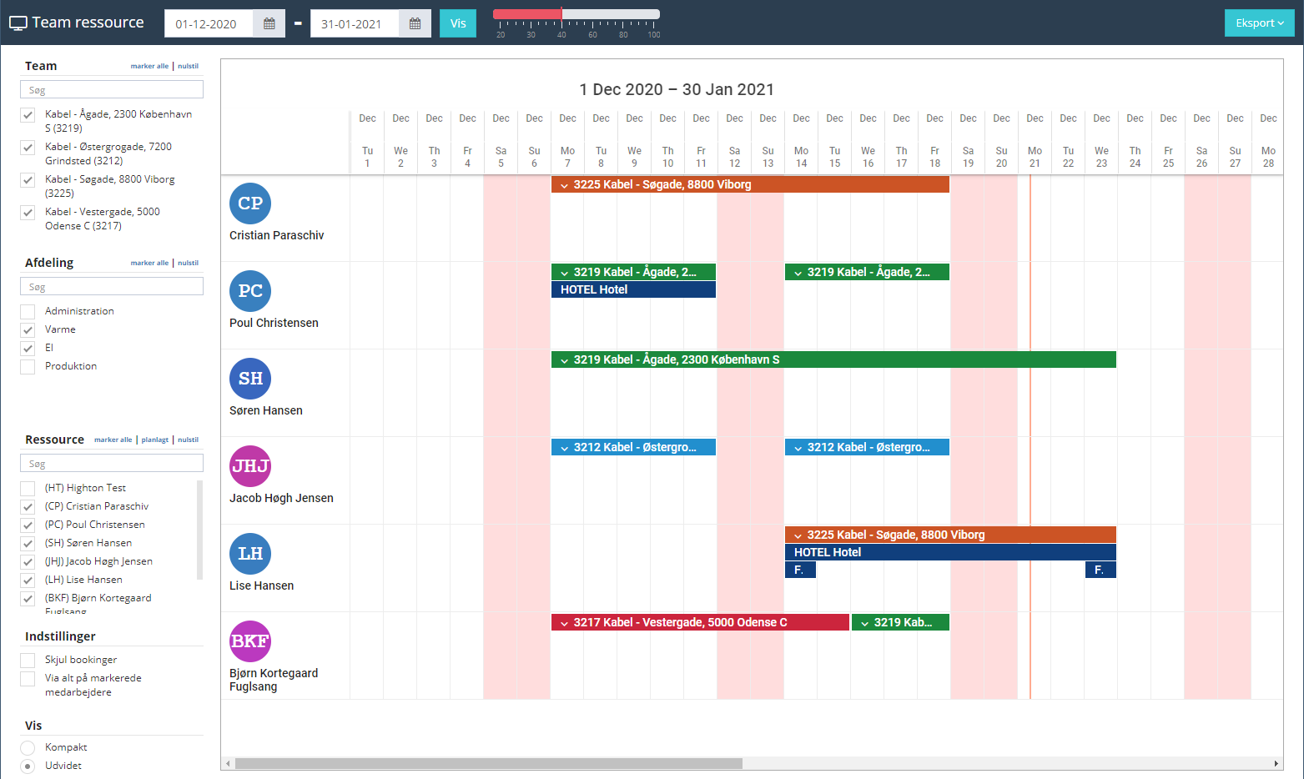Click the Team ressource monitor icon

pos(18,23)
